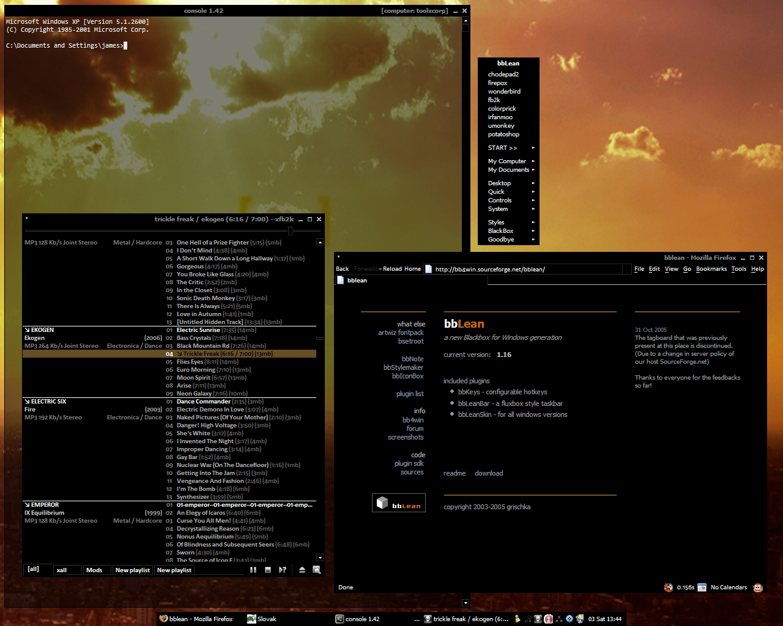Image resolution: width=783 pixels, height=626 pixels.
Task: Open the plugin sdk sidebar link
Action: [x=409, y=463]
